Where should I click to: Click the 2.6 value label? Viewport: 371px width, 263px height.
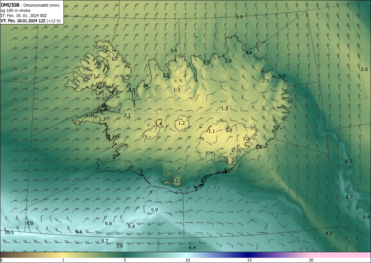[x=364, y=69]
